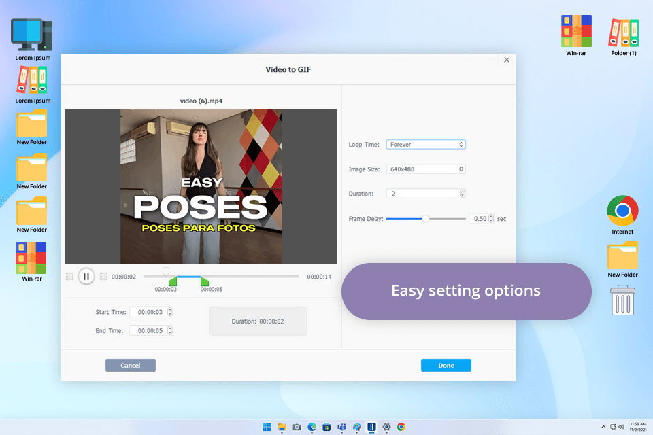Open Microsoft Teams from the taskbar
Viewport: 653px width, 435px height.
tap(342, 427)
